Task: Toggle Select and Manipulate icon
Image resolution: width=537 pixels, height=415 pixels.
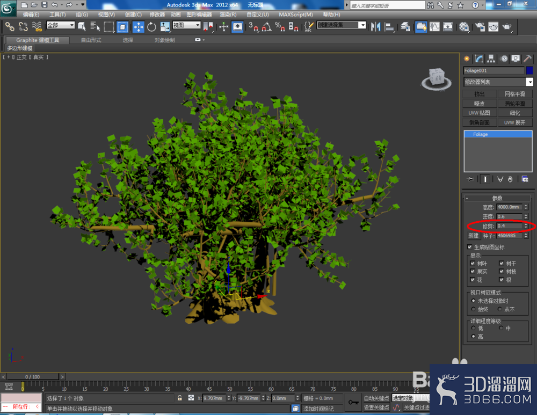Action: [223, 26]
